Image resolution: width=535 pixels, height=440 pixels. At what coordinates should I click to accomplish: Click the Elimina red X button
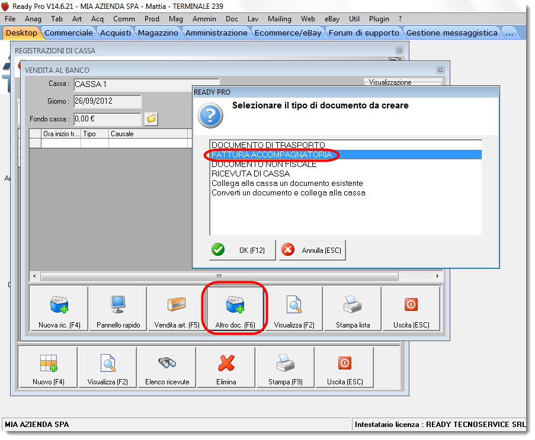tap(226, 367)
